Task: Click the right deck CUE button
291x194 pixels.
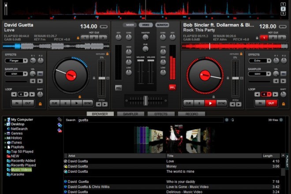Action: coord(188,103)
